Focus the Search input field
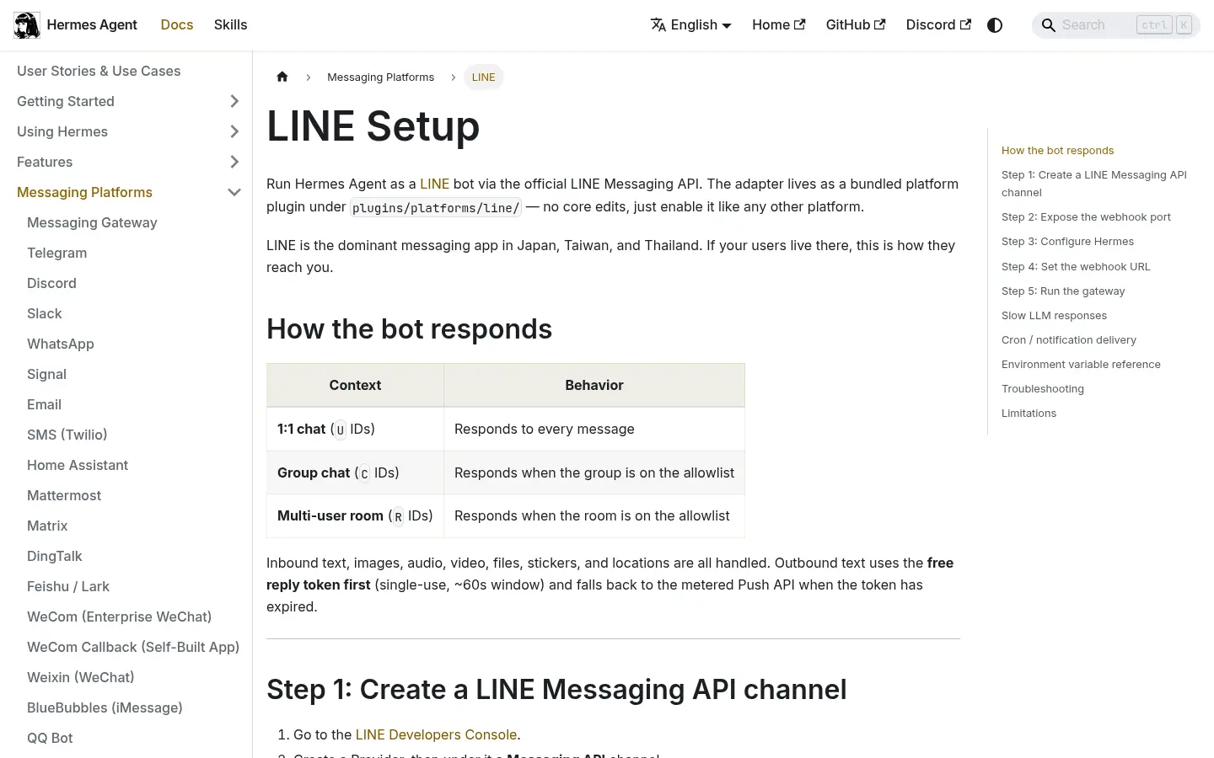 tap(1116, 25)
